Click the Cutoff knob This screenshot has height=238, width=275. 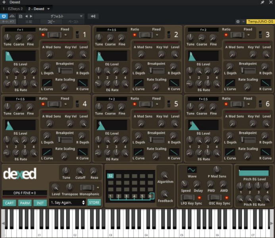point(80,171)
